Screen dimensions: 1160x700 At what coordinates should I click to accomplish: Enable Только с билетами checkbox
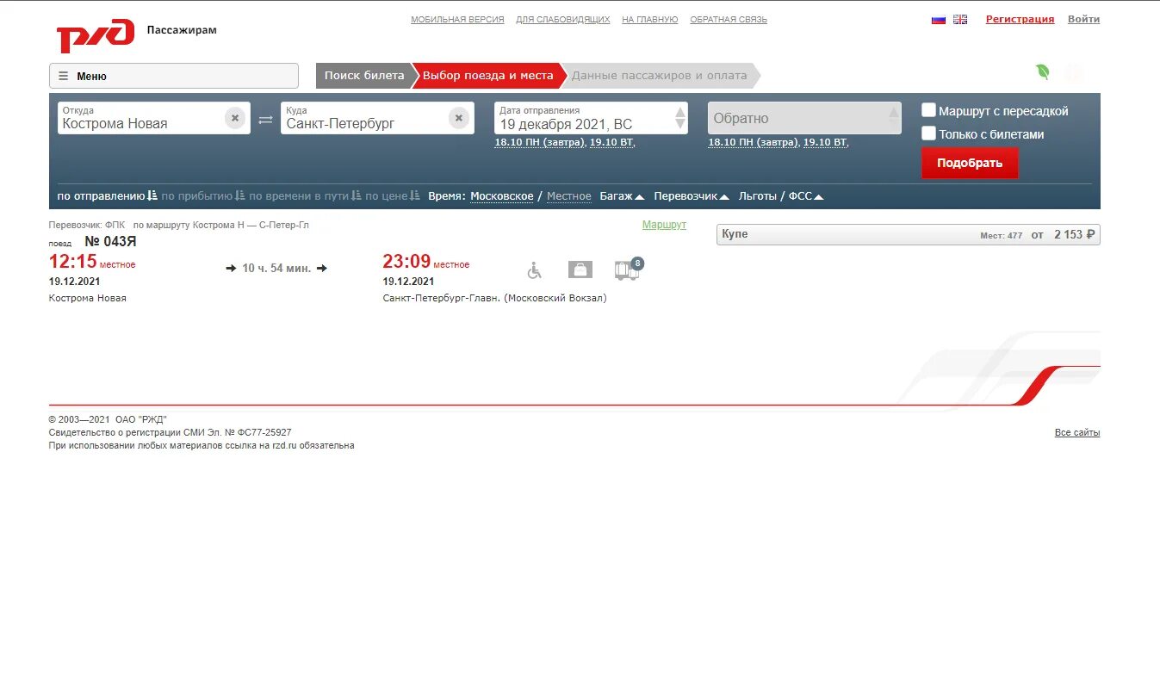coord(928,133)
